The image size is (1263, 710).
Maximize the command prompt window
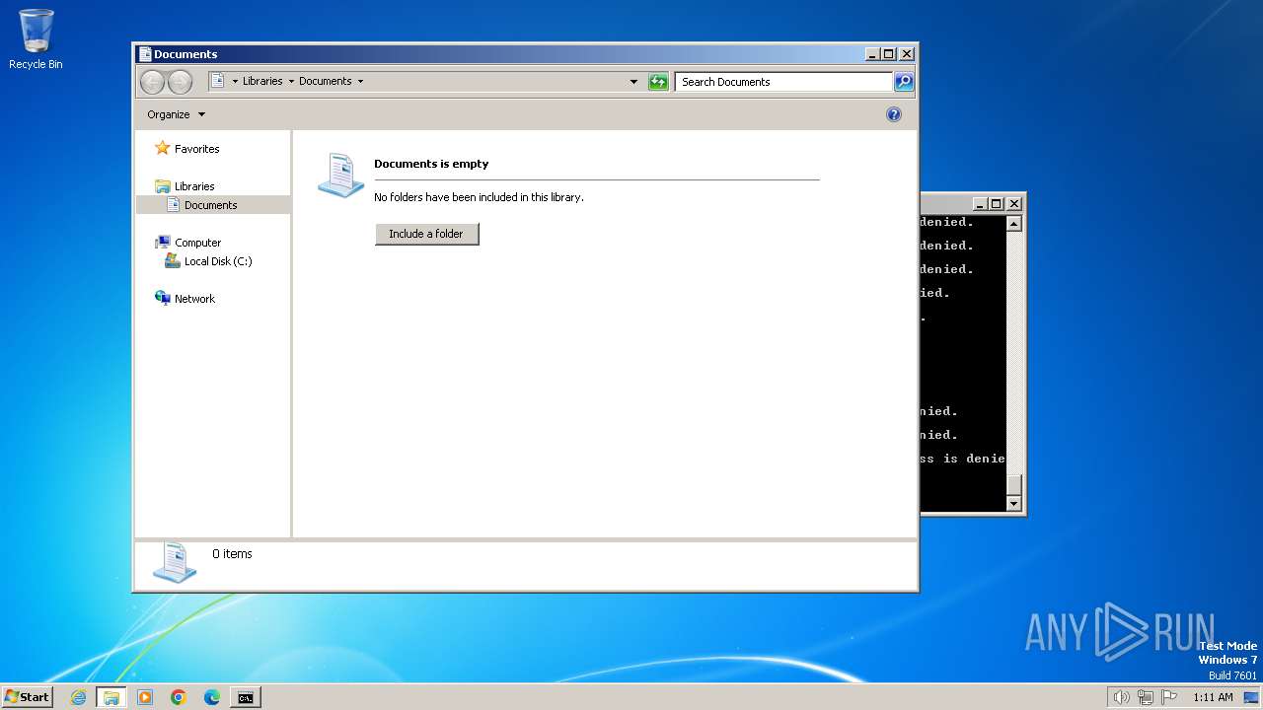coord(997,204)
